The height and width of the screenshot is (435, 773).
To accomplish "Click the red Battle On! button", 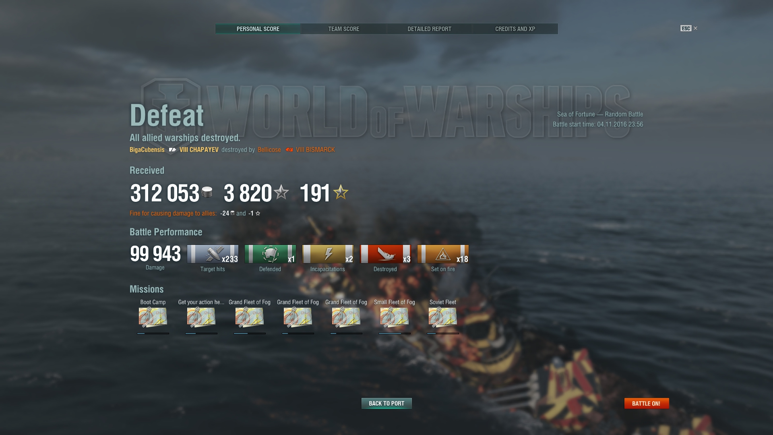I will pyautogui.click(x=647, y=404).
